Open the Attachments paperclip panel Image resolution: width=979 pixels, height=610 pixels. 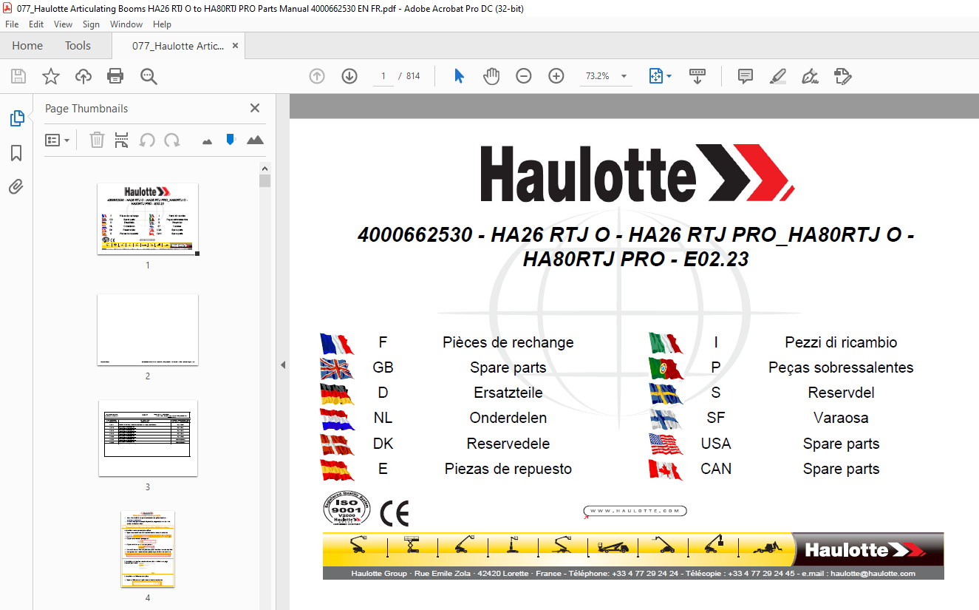coord(16,186)
